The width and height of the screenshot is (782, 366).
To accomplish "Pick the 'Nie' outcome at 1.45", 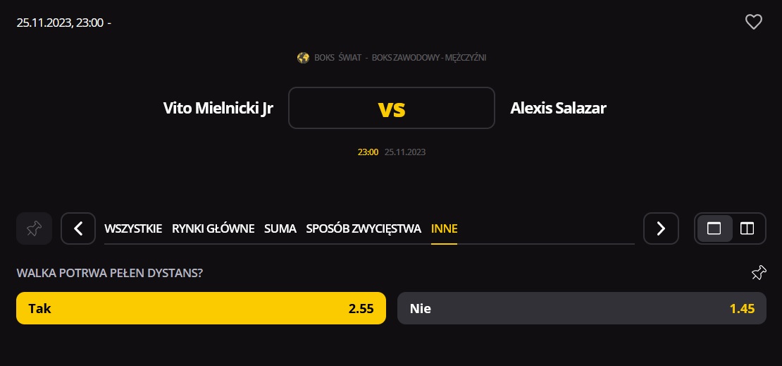I will (581, 308).
